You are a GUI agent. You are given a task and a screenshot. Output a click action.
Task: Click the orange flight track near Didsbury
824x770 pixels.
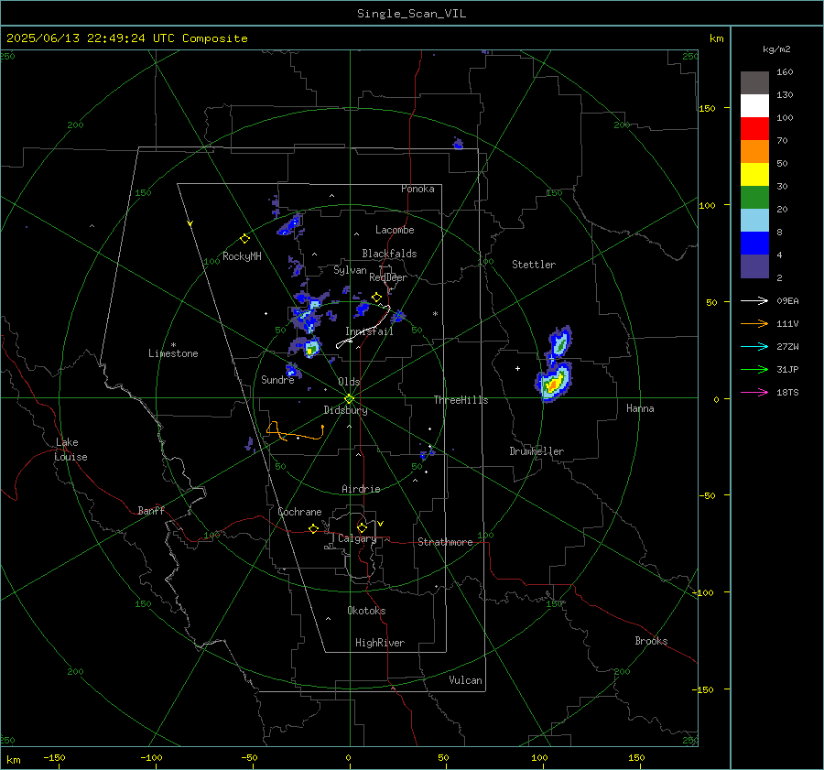(x=294, y=432)
